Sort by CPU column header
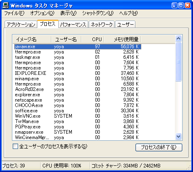This screenshot has height=172, width=193. click(93, 40)
